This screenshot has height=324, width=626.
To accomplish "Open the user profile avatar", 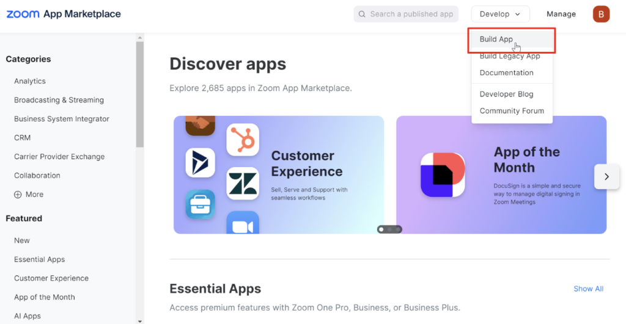I will click(601, 14).
